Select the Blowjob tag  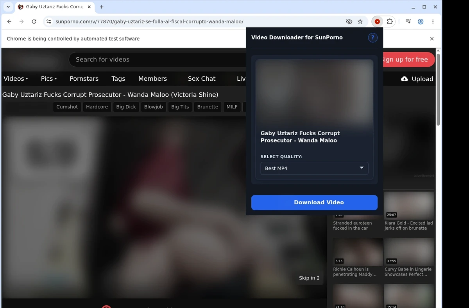[x=153, y=107]
